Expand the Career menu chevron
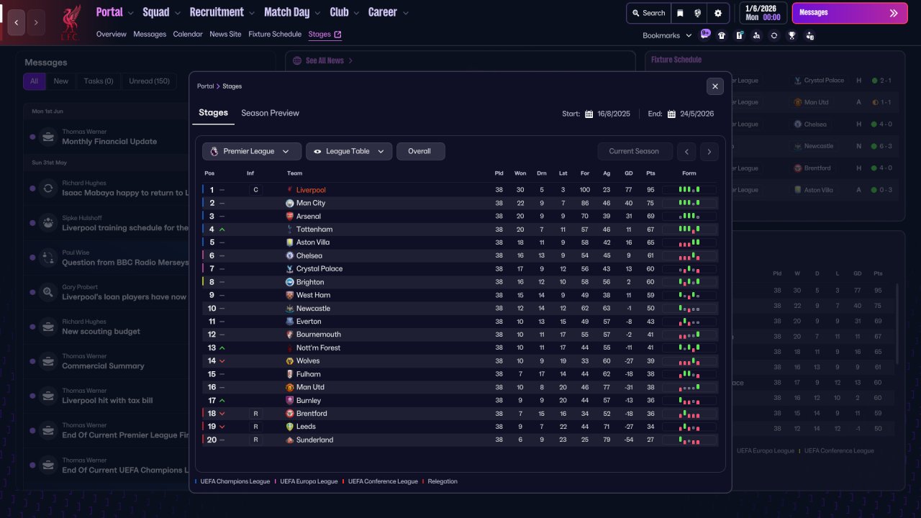Viewport: 921px width, 518px height. pos(405,13)
